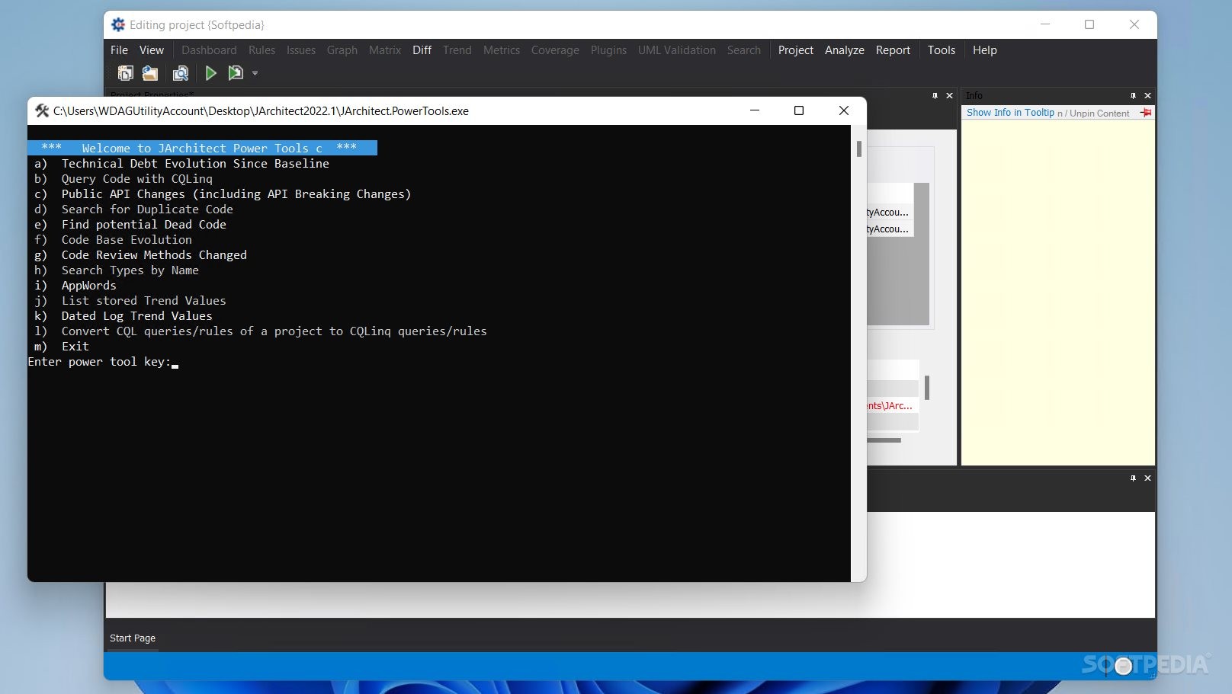Click the Trend menu item
The width and height of the screenshot is (1232, 694).
[x=457, y=50]
